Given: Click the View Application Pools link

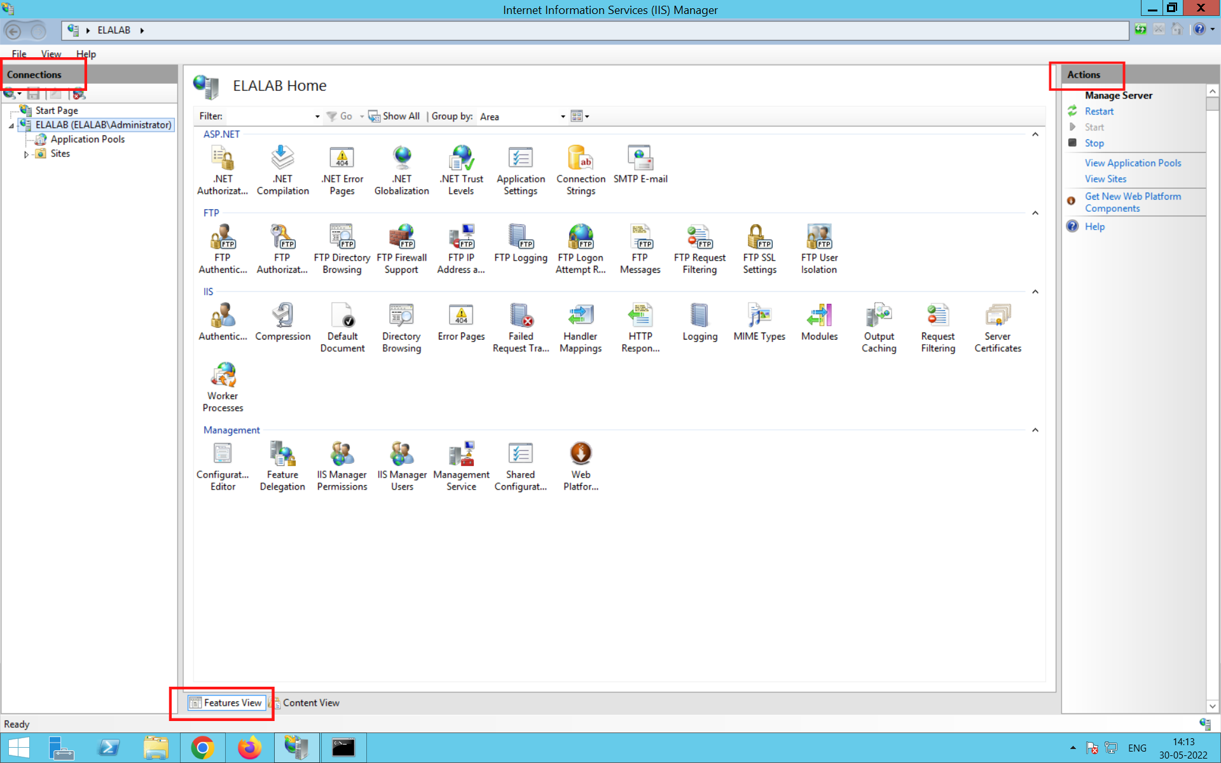Looking at the screenshot, I should point(1133,163).
